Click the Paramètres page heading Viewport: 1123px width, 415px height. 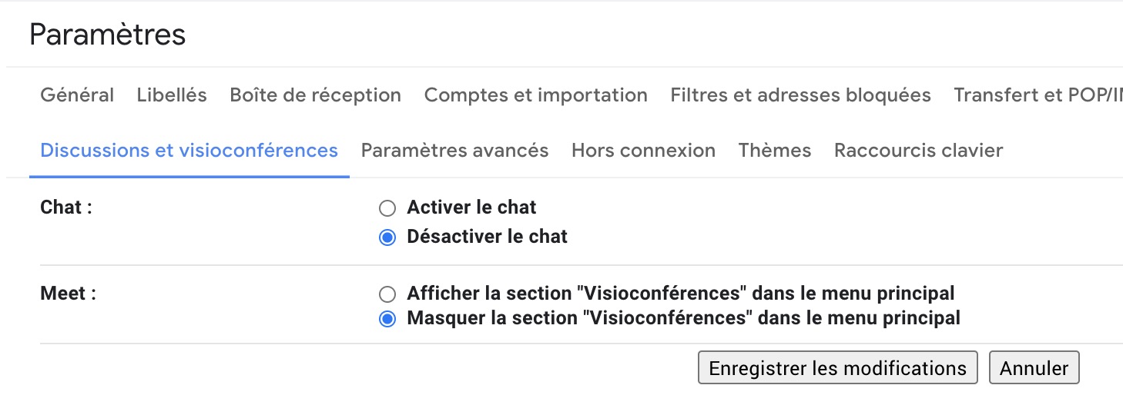pos(108,35)
